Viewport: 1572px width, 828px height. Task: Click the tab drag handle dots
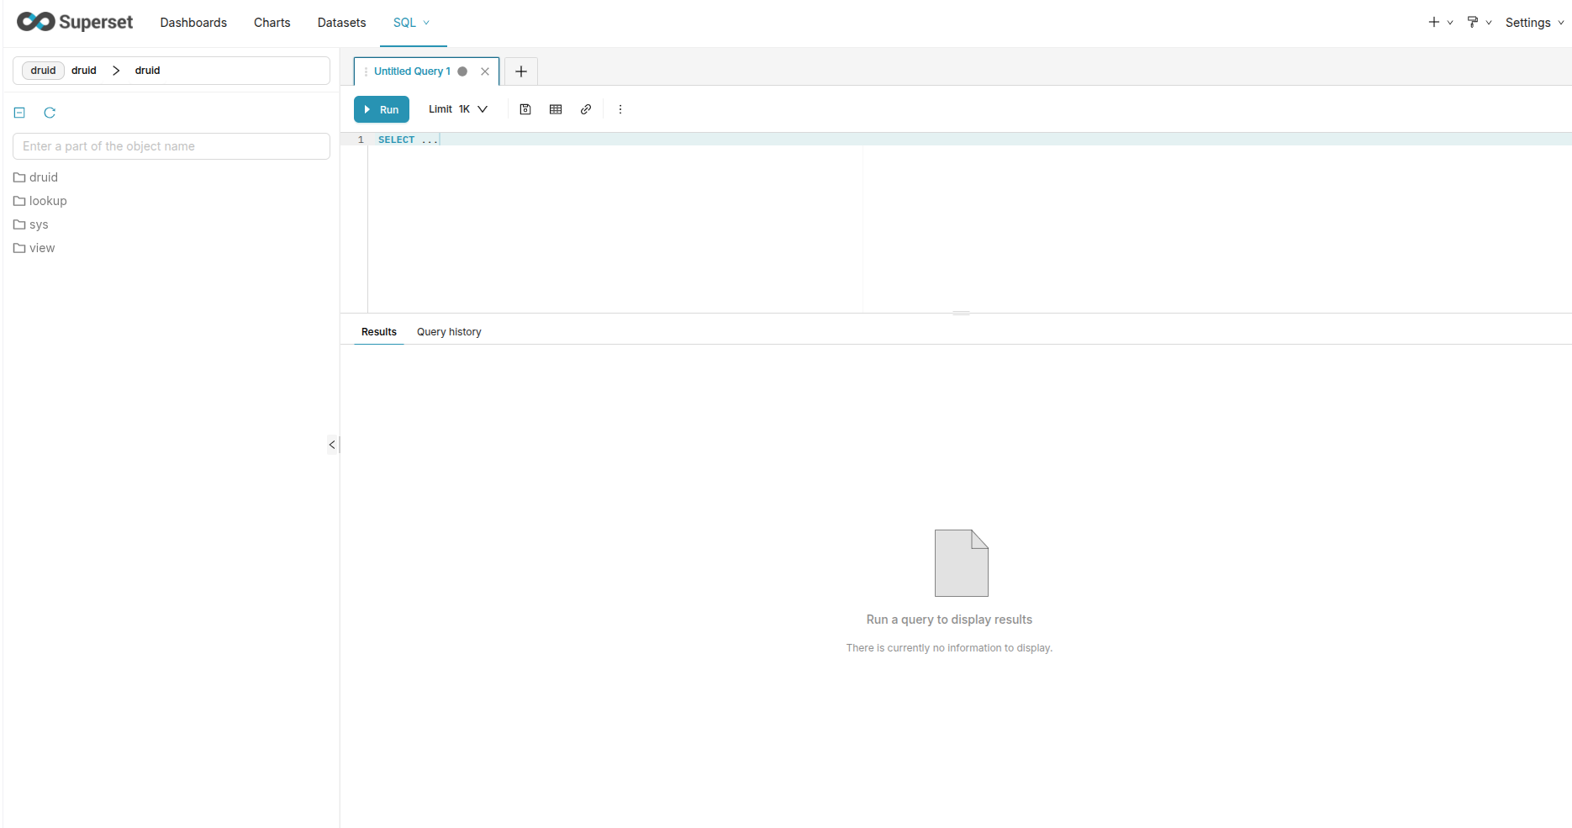point(366,71)
